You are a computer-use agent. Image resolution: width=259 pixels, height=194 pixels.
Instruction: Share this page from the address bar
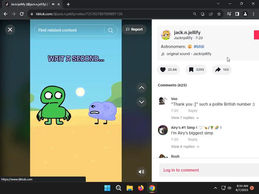[211, 14]
